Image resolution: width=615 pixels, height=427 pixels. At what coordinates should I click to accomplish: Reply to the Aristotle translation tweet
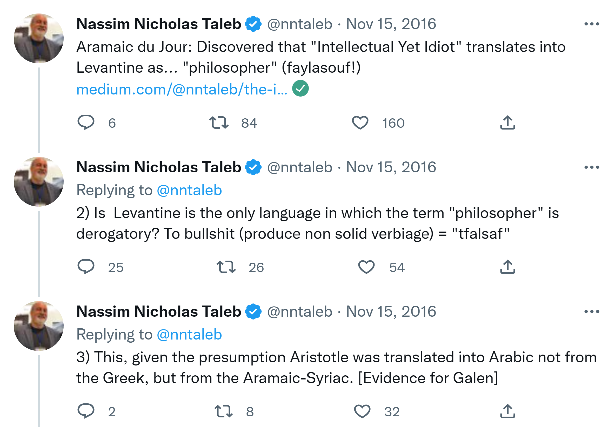[x=86, y=411]
